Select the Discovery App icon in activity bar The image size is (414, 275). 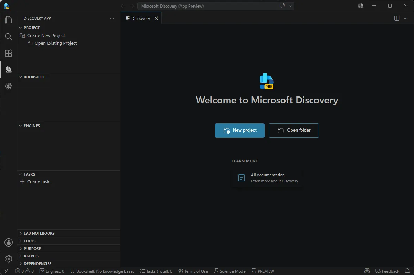pos(8,70)
